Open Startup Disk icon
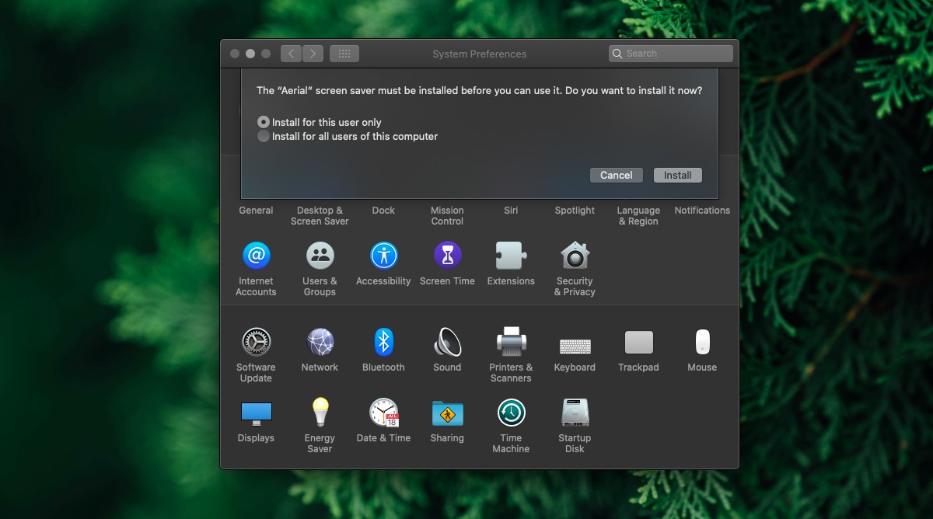Image resolution: width=933 pixels, height=519 pixels. coord(575,413)
